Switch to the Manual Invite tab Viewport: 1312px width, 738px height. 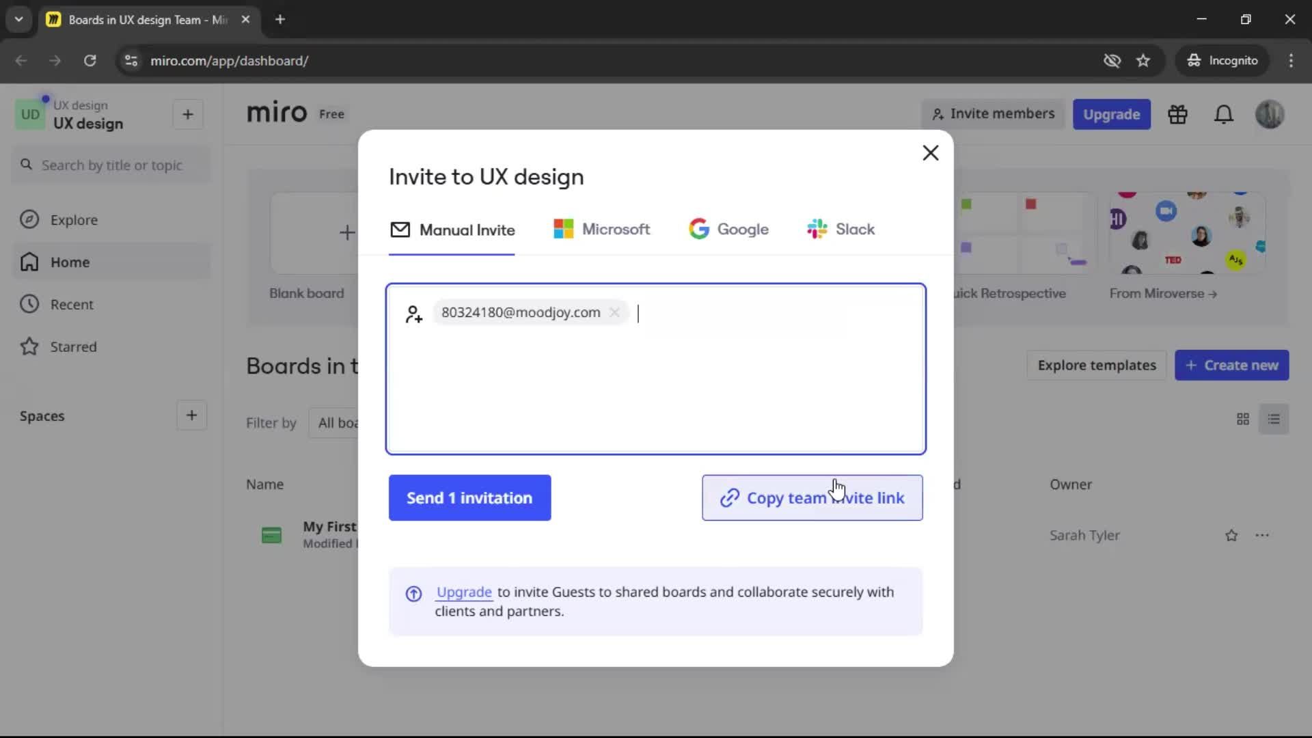(452, 230)
